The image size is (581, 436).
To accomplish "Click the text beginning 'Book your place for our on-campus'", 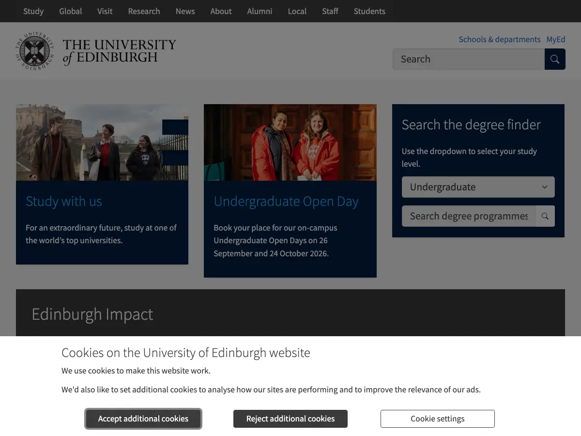I will click(275, 240).
